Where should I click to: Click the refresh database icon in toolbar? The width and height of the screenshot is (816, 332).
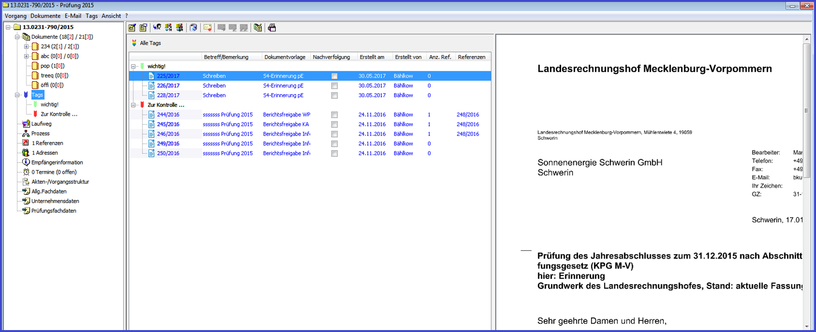[x=193, y=28]
